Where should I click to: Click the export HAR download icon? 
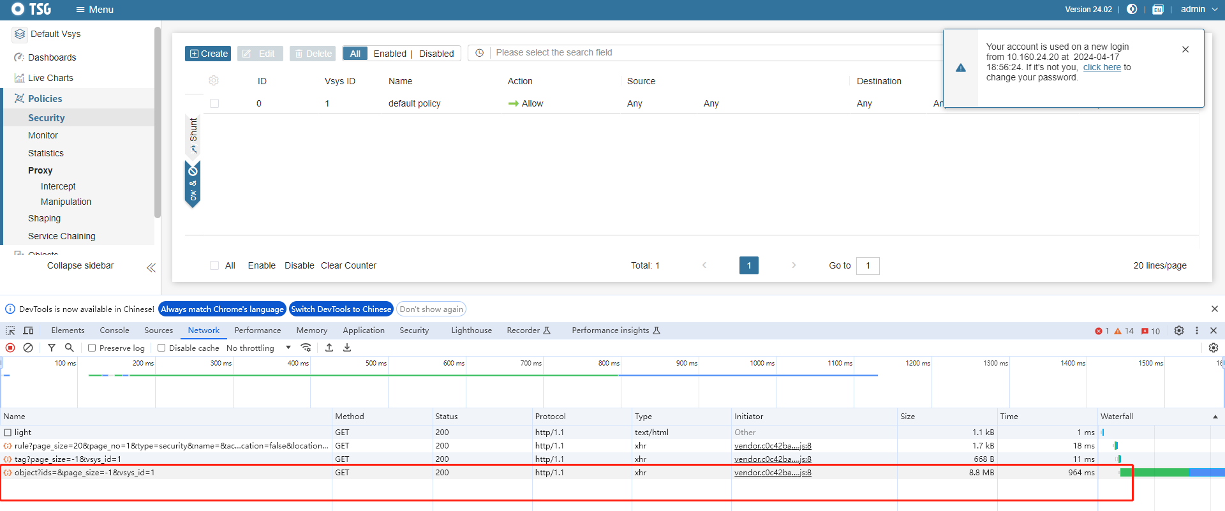pyautogui.click(x=347, y=348)
